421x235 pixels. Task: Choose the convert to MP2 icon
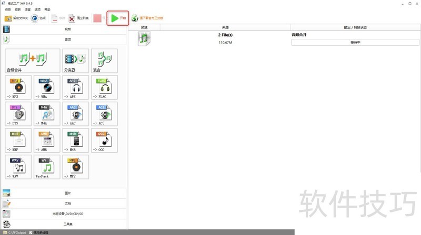(76, 167)
